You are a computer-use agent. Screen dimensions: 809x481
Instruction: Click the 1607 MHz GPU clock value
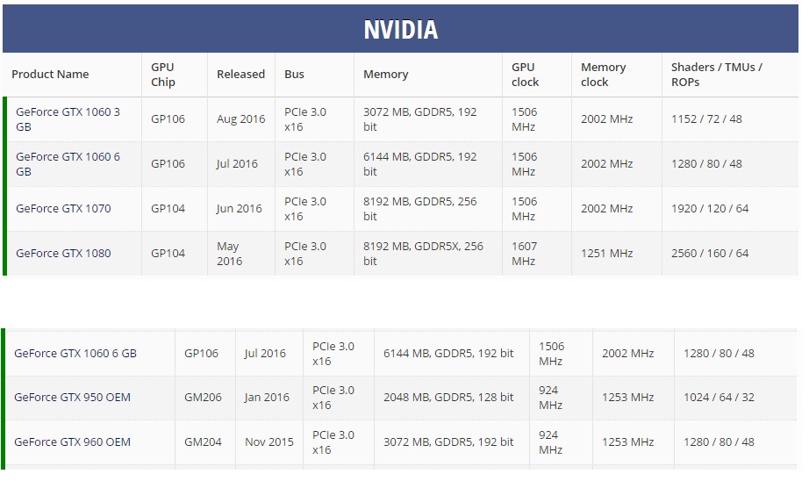pos(524,254)
